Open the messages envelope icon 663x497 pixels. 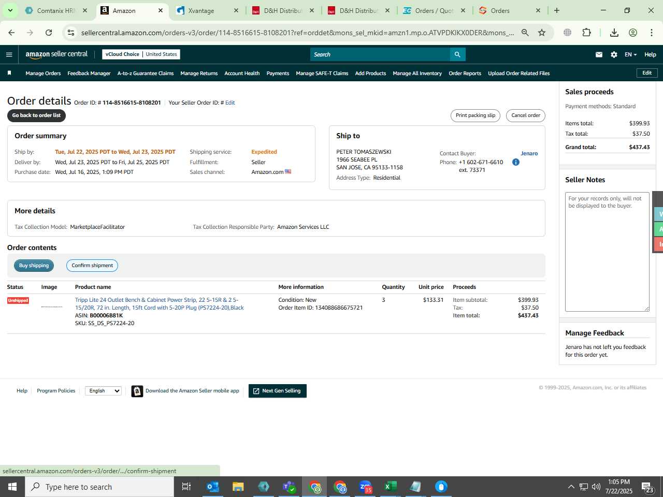point(599,54)
